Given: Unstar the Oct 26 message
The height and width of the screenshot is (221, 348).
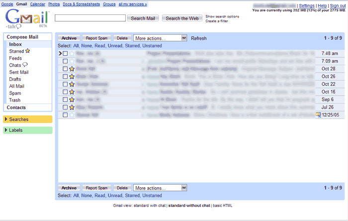Looking at the screenshot, I should (x=72, y=77).
